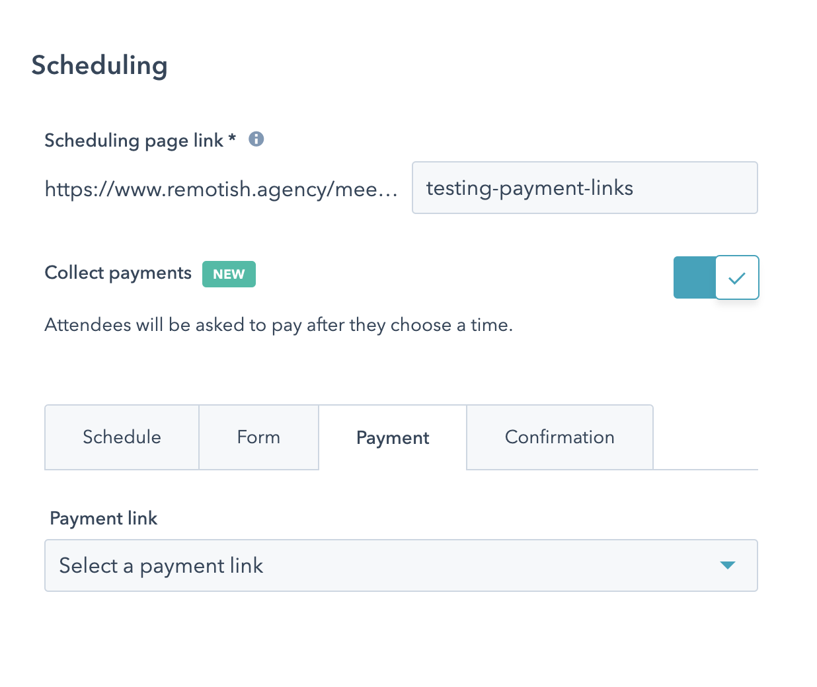Click the testing-payment-links input field
Viewport: 817px width, 687px height.
click(x=584, y=188)
